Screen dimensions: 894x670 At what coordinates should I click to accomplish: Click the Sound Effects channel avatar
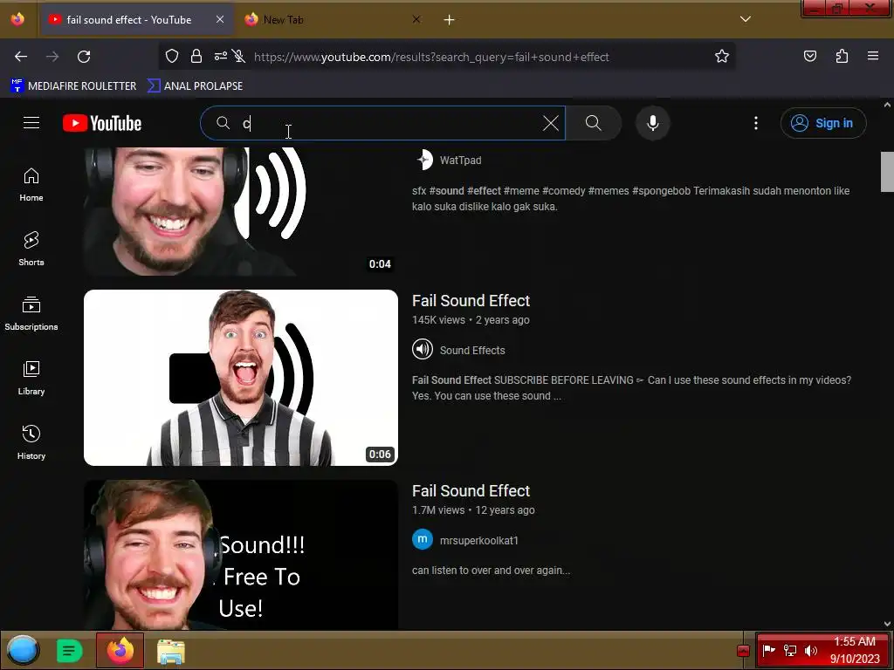tap(423, 349)
